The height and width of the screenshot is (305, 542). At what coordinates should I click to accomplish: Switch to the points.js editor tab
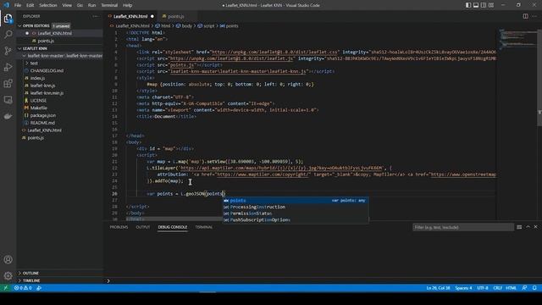click(176, 16)
